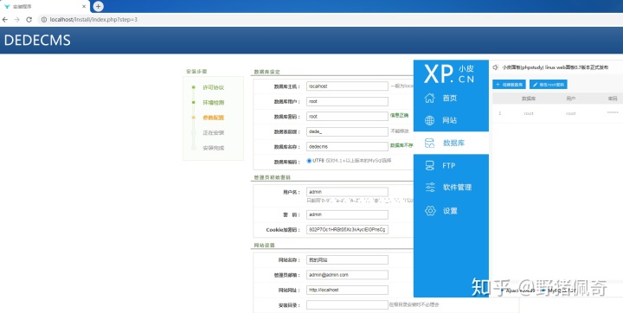Click the administrator 密码 input field
Image resolution: width=623 pixels, height=313 pixels.
347,214
